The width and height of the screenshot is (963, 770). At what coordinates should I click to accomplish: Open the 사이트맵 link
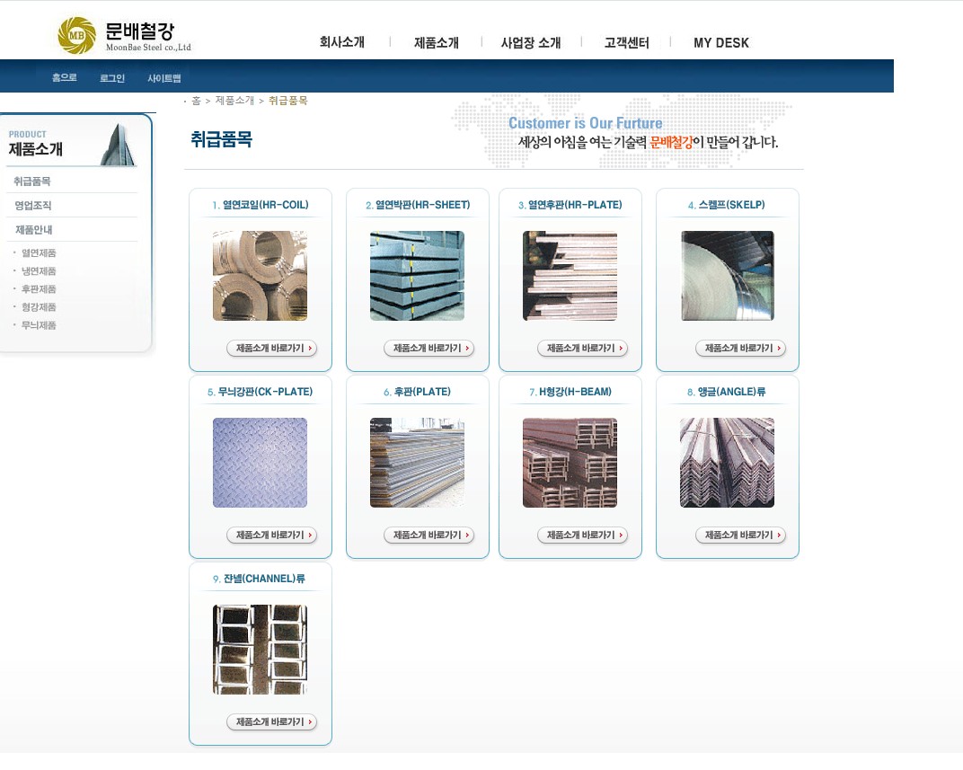[x=164, y=78]
